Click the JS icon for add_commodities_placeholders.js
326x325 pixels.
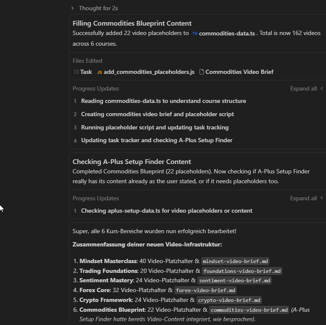[99, 72]
